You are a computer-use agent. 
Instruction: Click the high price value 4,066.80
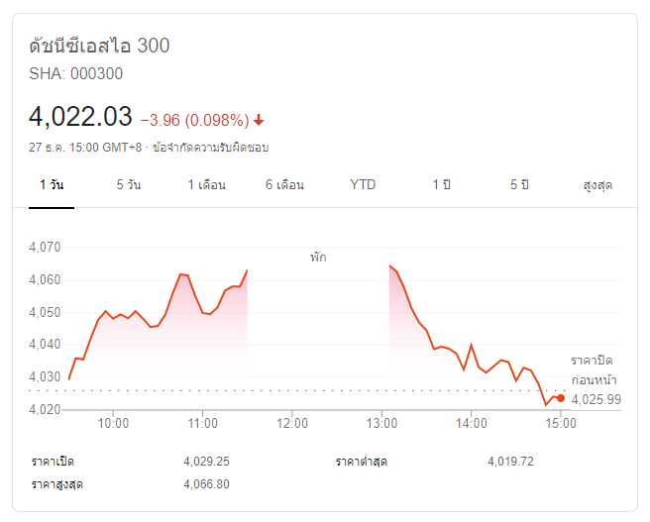point(207,483)
